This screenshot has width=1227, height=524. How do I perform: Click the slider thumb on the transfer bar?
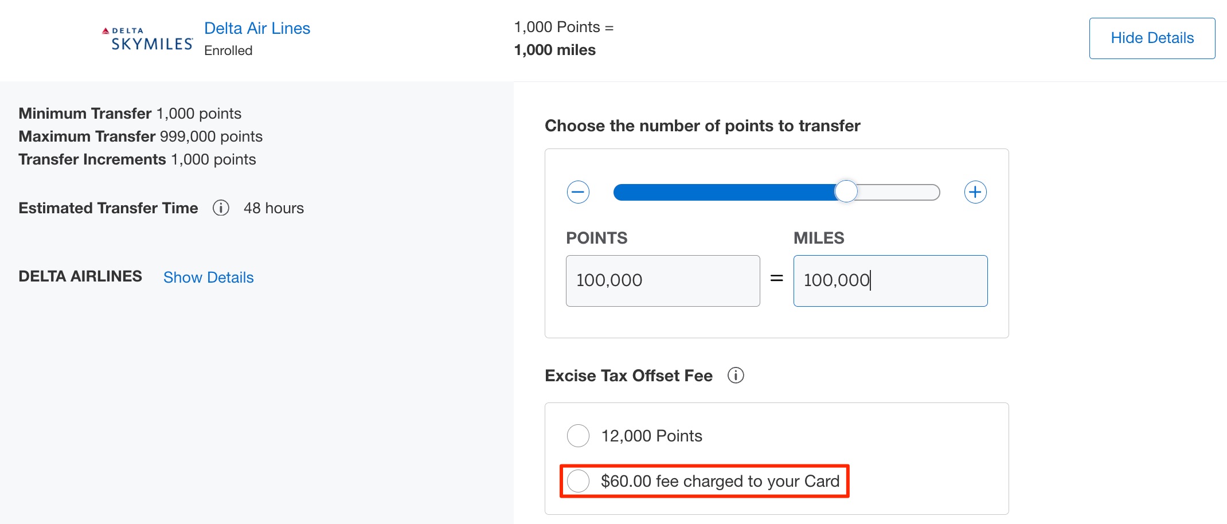(x=847, y=192)
